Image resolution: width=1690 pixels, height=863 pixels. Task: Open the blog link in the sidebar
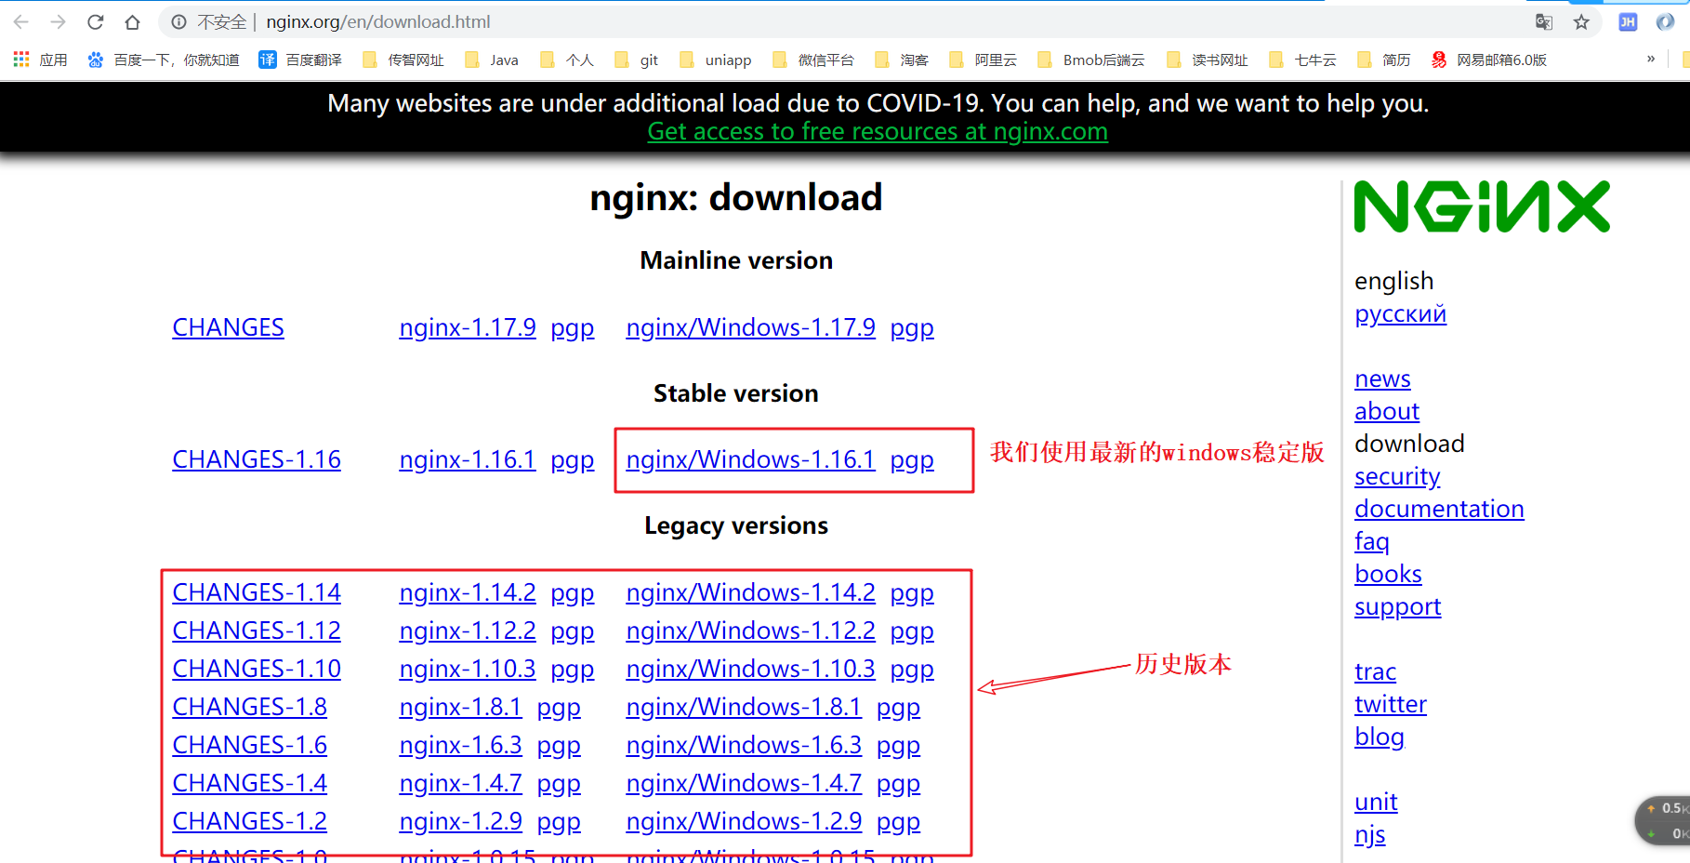coord(1380,737)
